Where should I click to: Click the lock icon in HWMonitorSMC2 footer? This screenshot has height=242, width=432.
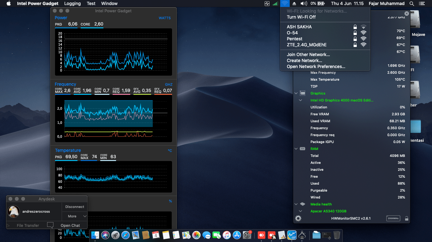click(x=407, y=218)
